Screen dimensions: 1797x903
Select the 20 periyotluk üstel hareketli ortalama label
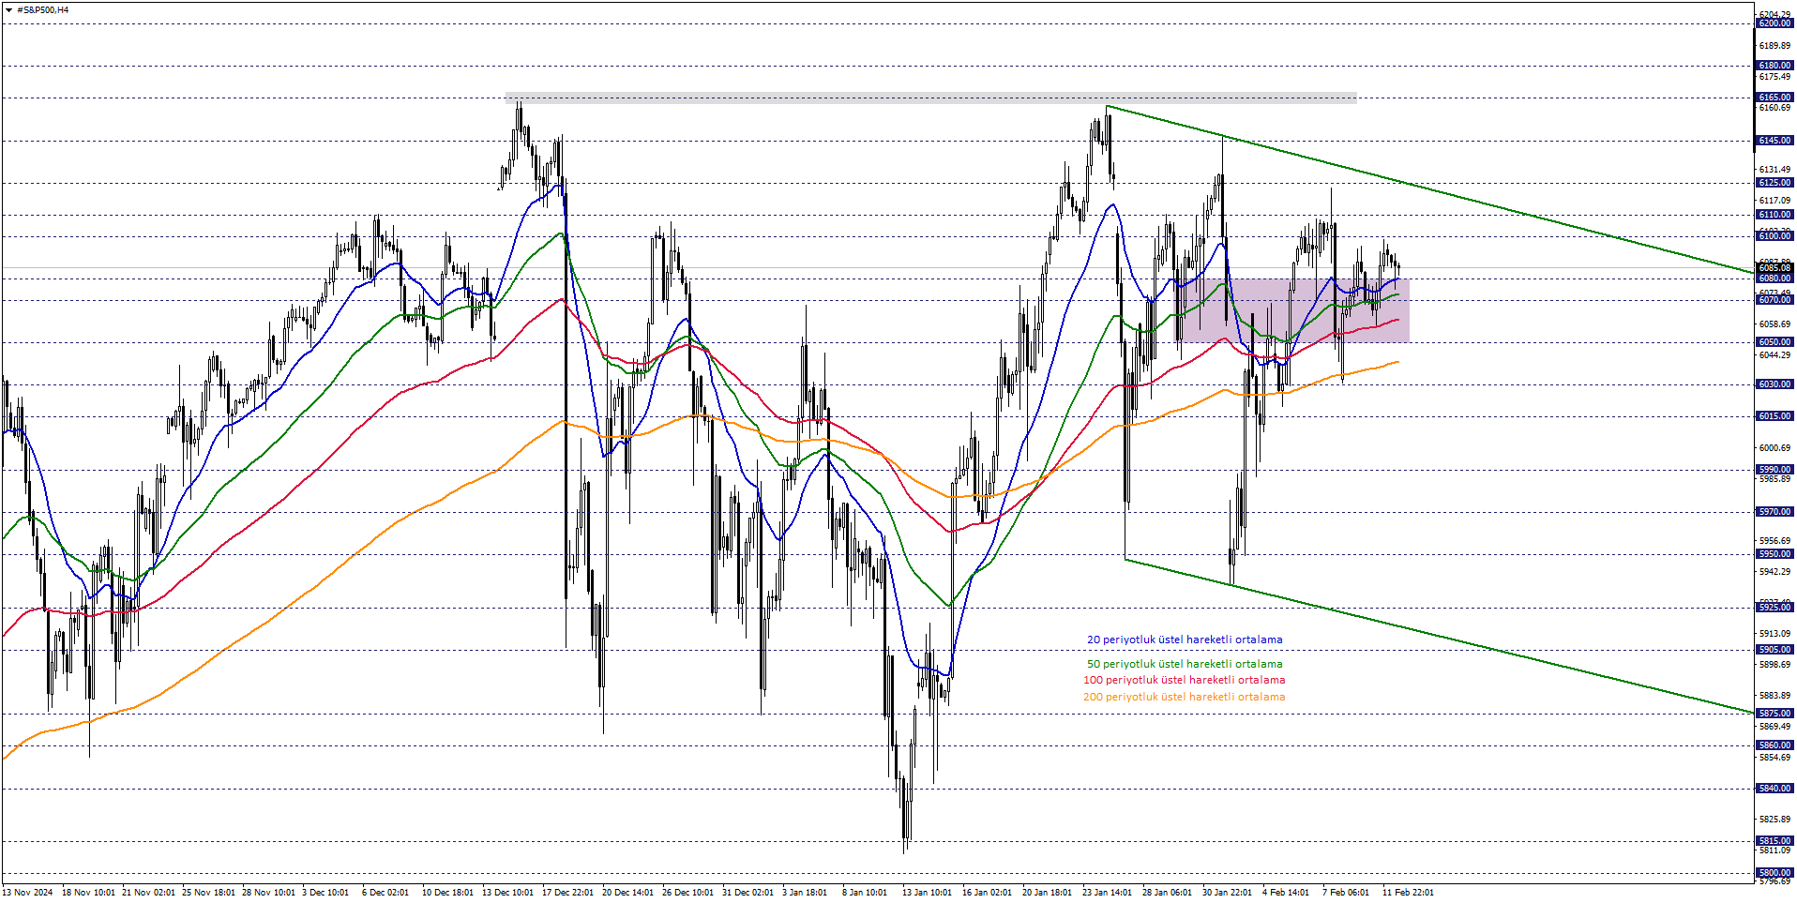click(1185, 640)
